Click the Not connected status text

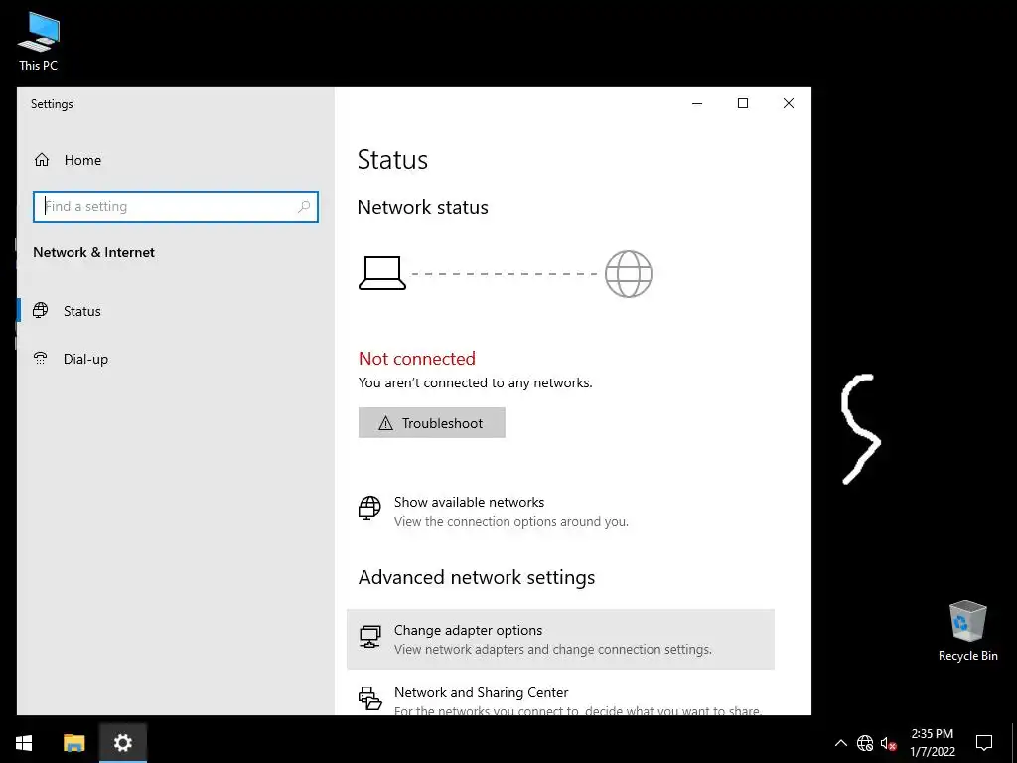417,358
